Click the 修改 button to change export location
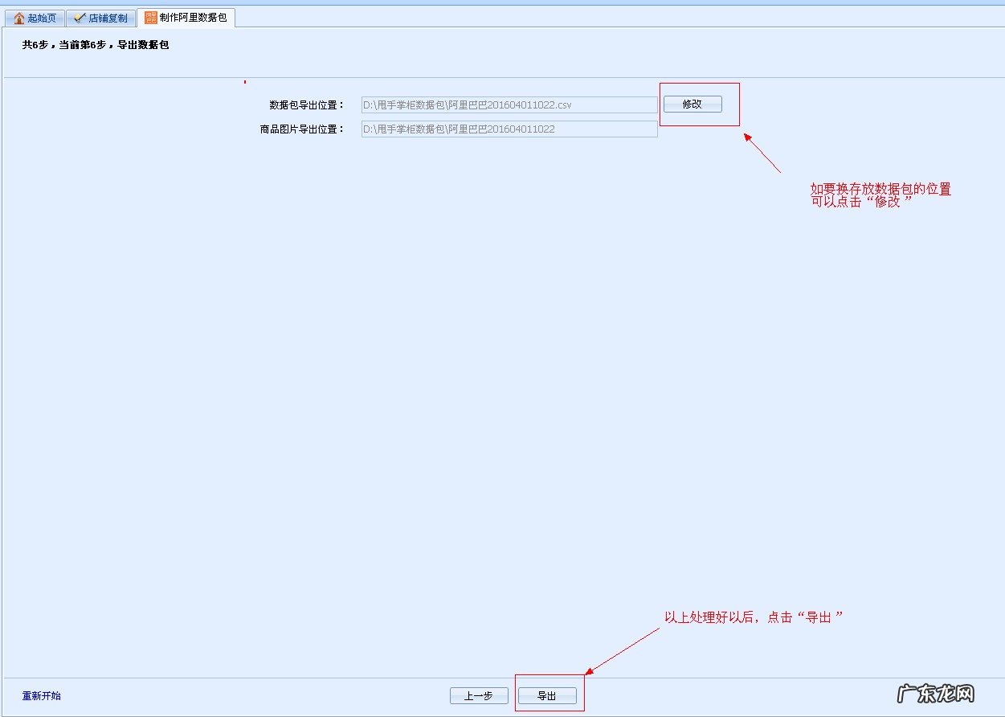Viewport: 1005px width, 717px height. 692,104
